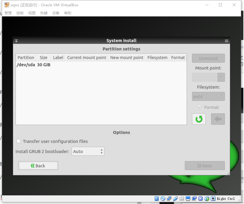Open the Install GRUB 2 bootloader dropdown
Screen dimensions: 244x204
click(88, 151)
